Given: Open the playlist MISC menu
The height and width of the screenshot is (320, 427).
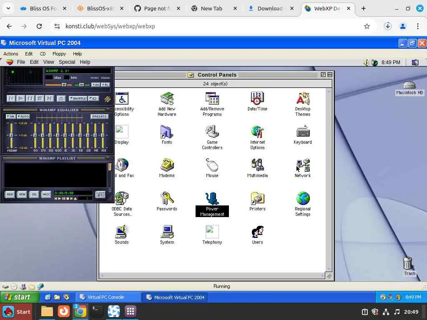Looking at the screenshot, I should coord(46,194).
